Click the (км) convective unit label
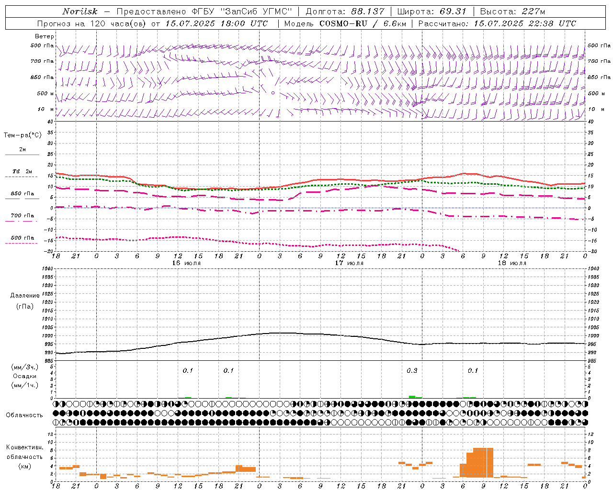 point(25,466)
